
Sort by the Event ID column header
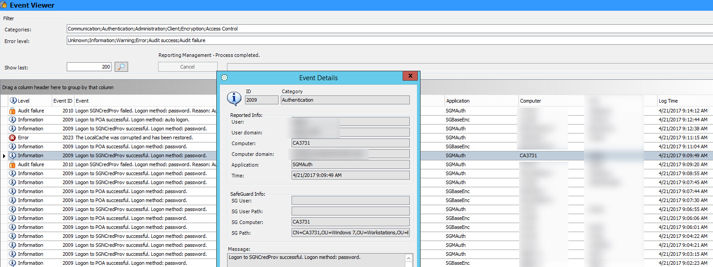pos(63,101)
